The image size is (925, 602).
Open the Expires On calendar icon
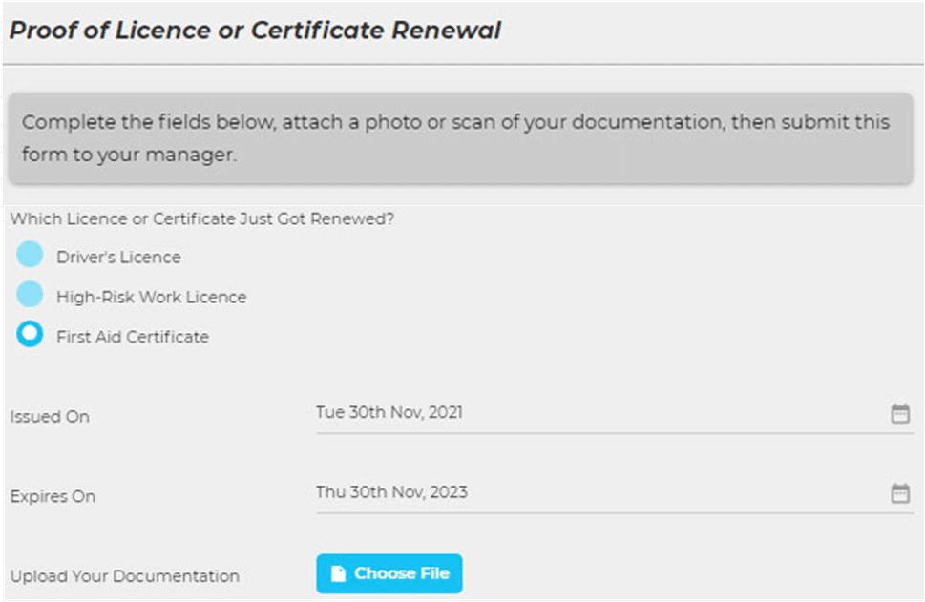click(899, 493)
